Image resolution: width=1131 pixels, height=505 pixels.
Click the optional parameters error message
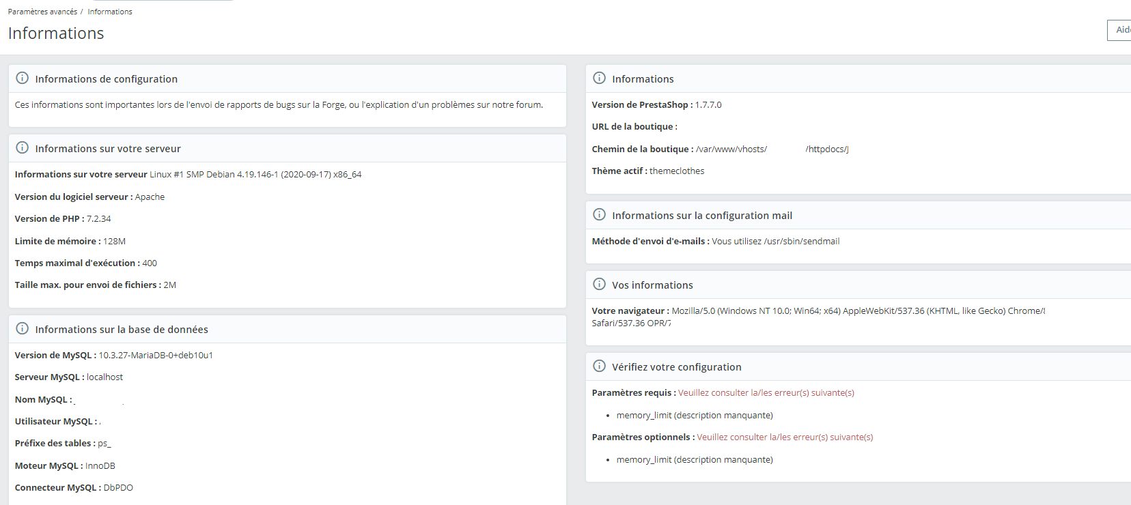(x=785, y=437)
